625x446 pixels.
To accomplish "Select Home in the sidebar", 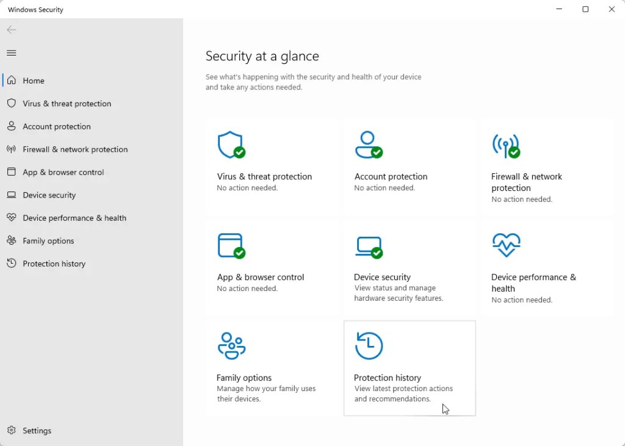I will pos(34,81).
